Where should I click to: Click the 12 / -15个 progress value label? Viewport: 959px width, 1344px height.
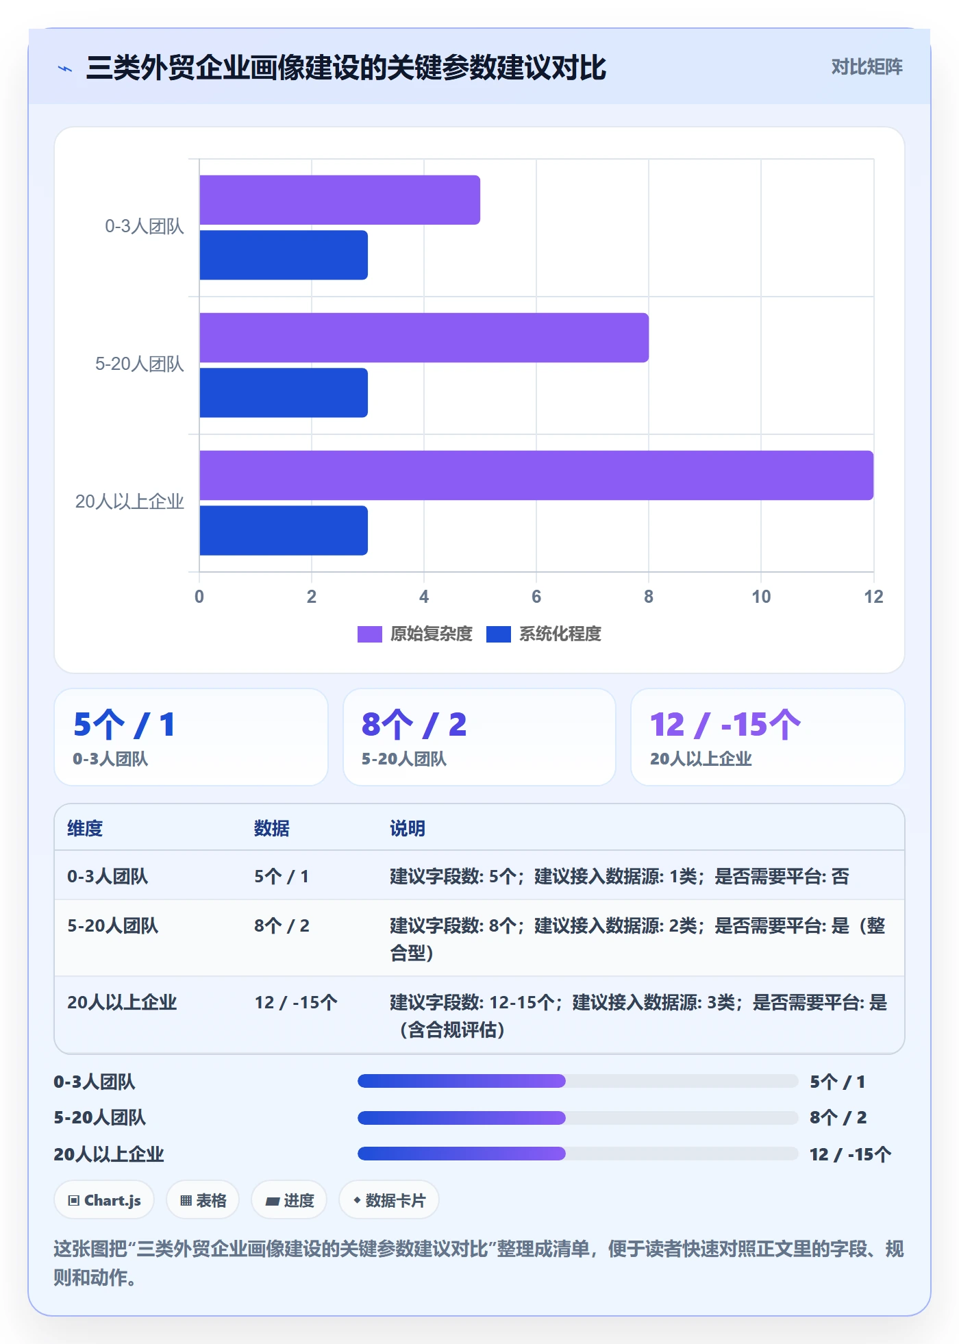pos(850,1155)
